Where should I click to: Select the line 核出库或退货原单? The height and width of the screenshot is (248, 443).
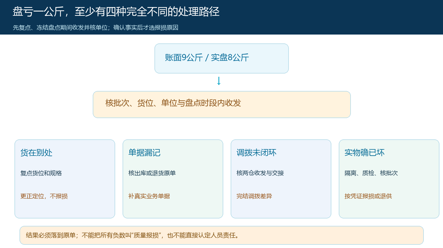(x=152, y=173)
